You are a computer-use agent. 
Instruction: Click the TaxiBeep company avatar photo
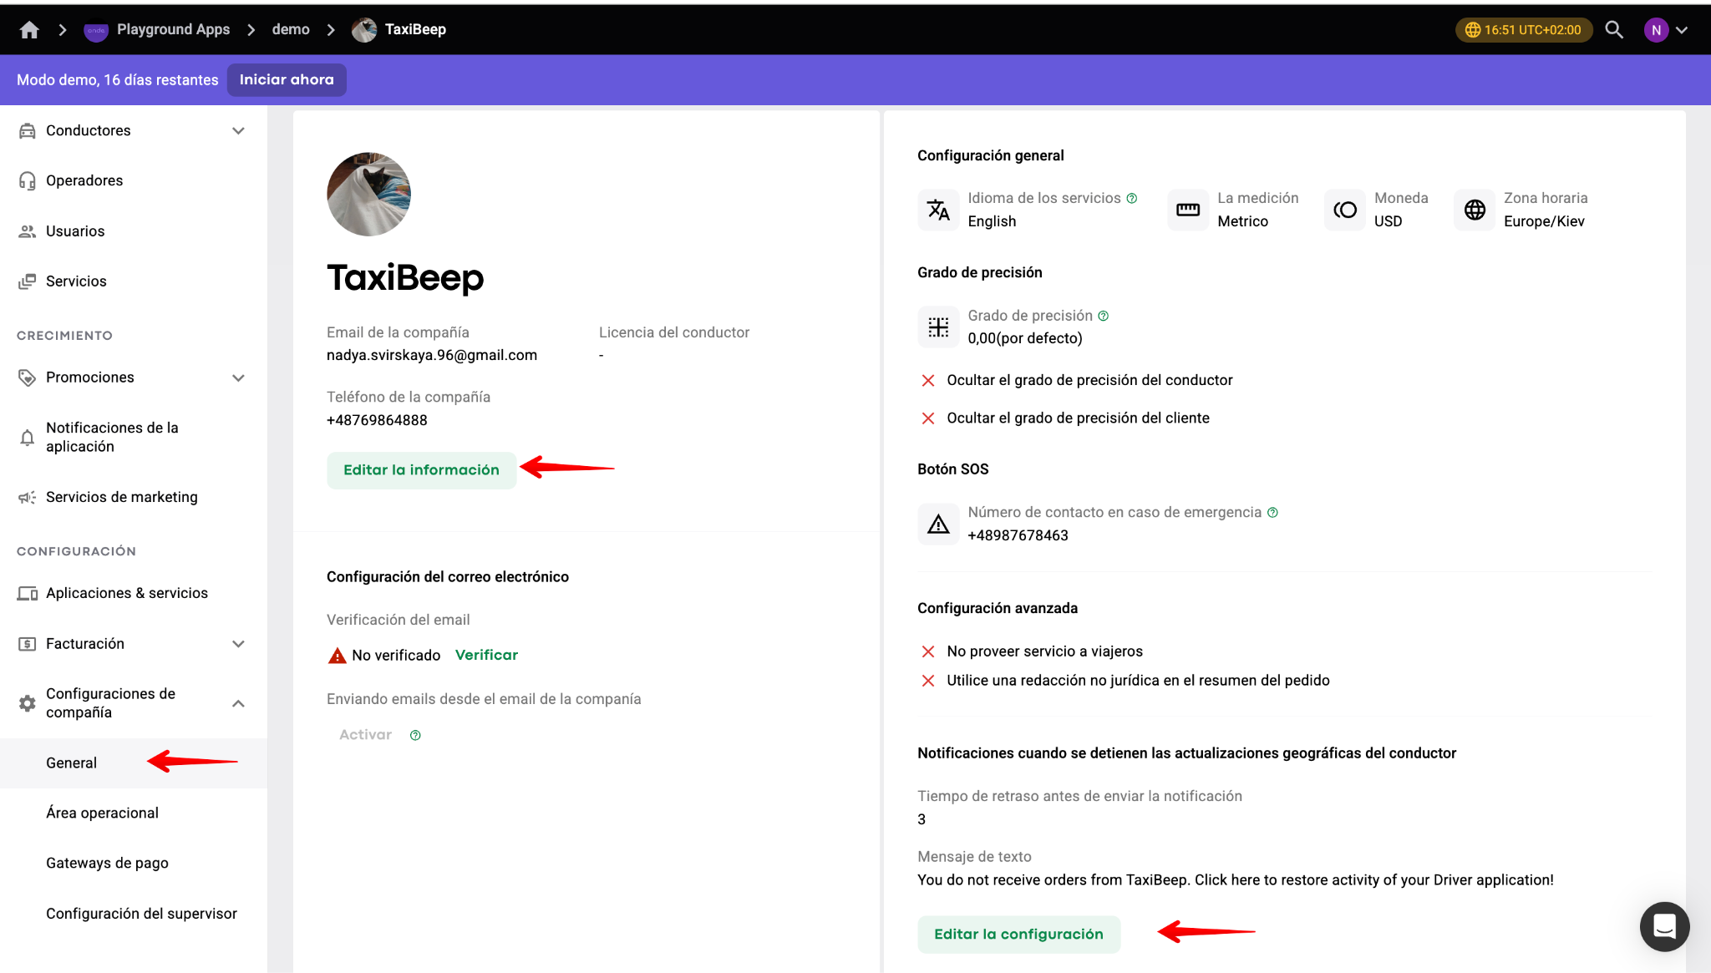(x=368, y=194)
